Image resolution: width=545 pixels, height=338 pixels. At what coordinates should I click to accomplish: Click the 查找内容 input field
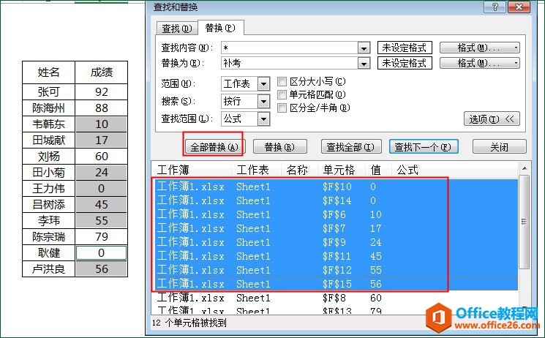point(290,48)
